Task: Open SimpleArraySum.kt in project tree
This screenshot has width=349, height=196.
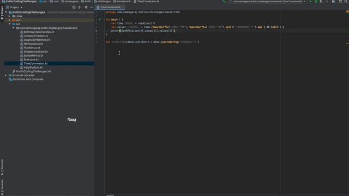Action: [x=35, y=52]
